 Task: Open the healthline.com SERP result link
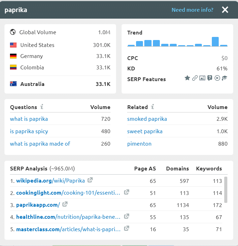coord(68,217)
